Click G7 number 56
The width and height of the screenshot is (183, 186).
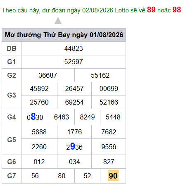coord(35,176)
